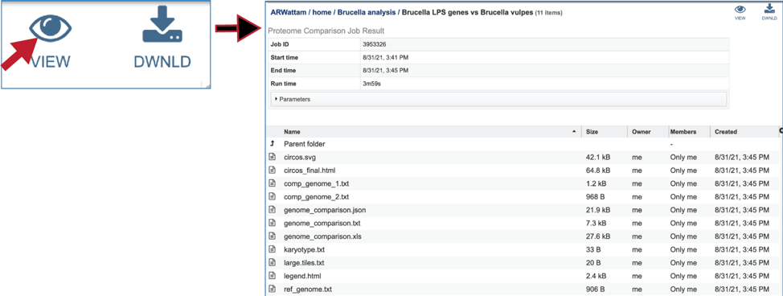783x296 pixels.
Task: Click the small DWNLD icon in the results toolbar
Action: click(x=769, y=9)
